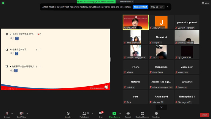The width and height of the screenshot is (211, 119).
Task: Open the Security shield options
Action: point(68,113)
